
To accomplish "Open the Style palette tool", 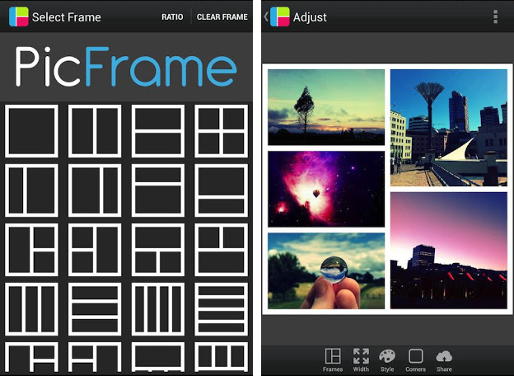I will [387, 360].
